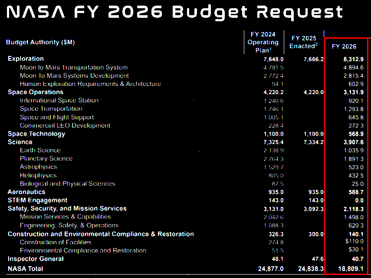Screen dimensions: 371x278
Task: Select 'Mission Services & Capabilities' label
Action: 66,217
